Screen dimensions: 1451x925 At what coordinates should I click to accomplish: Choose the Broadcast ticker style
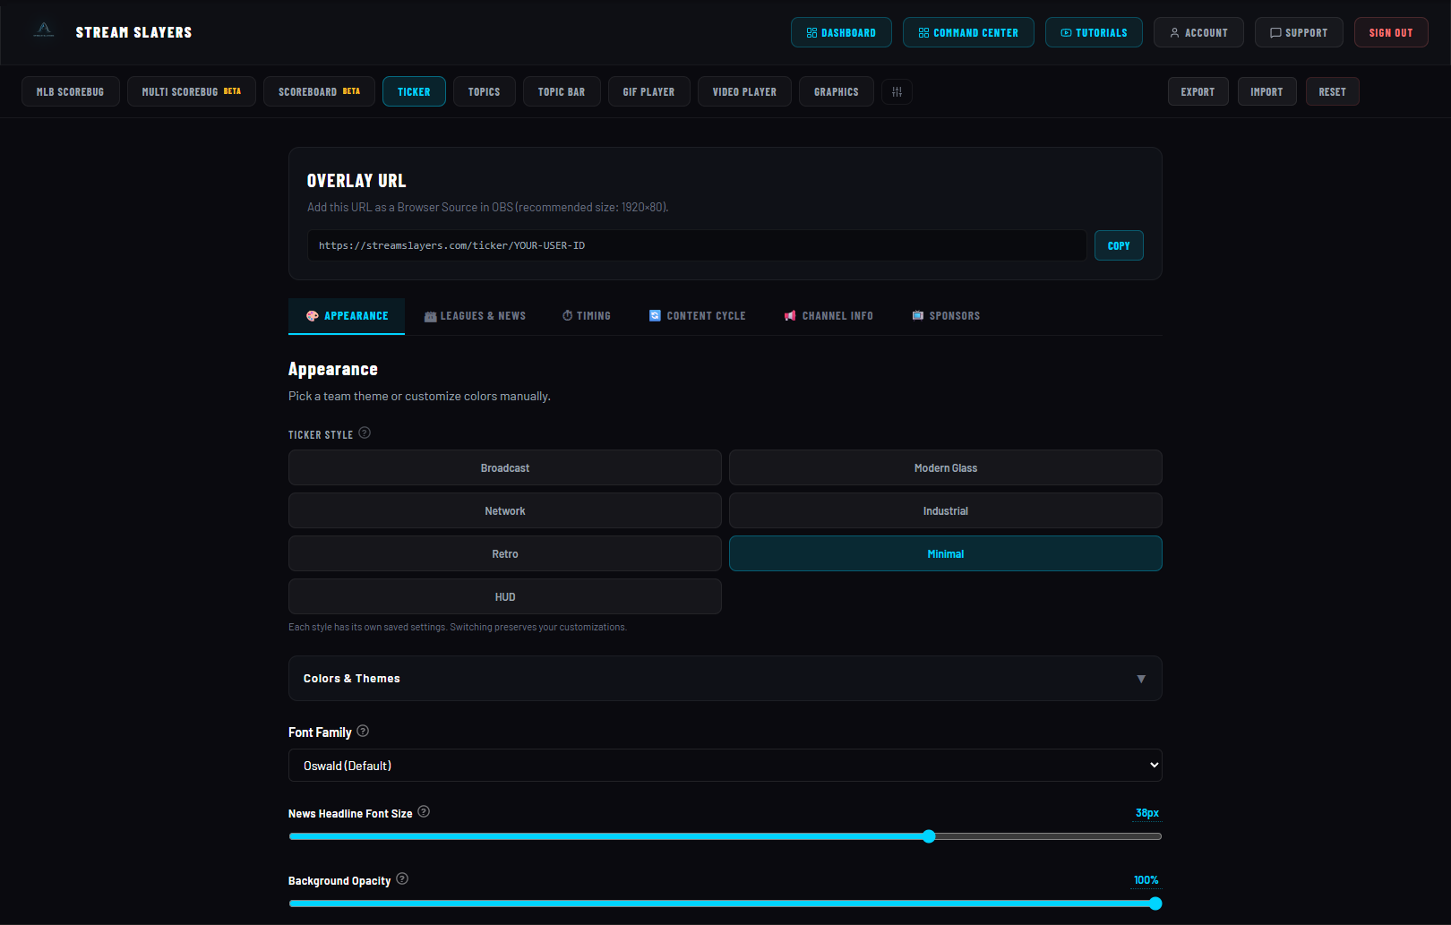505,467
